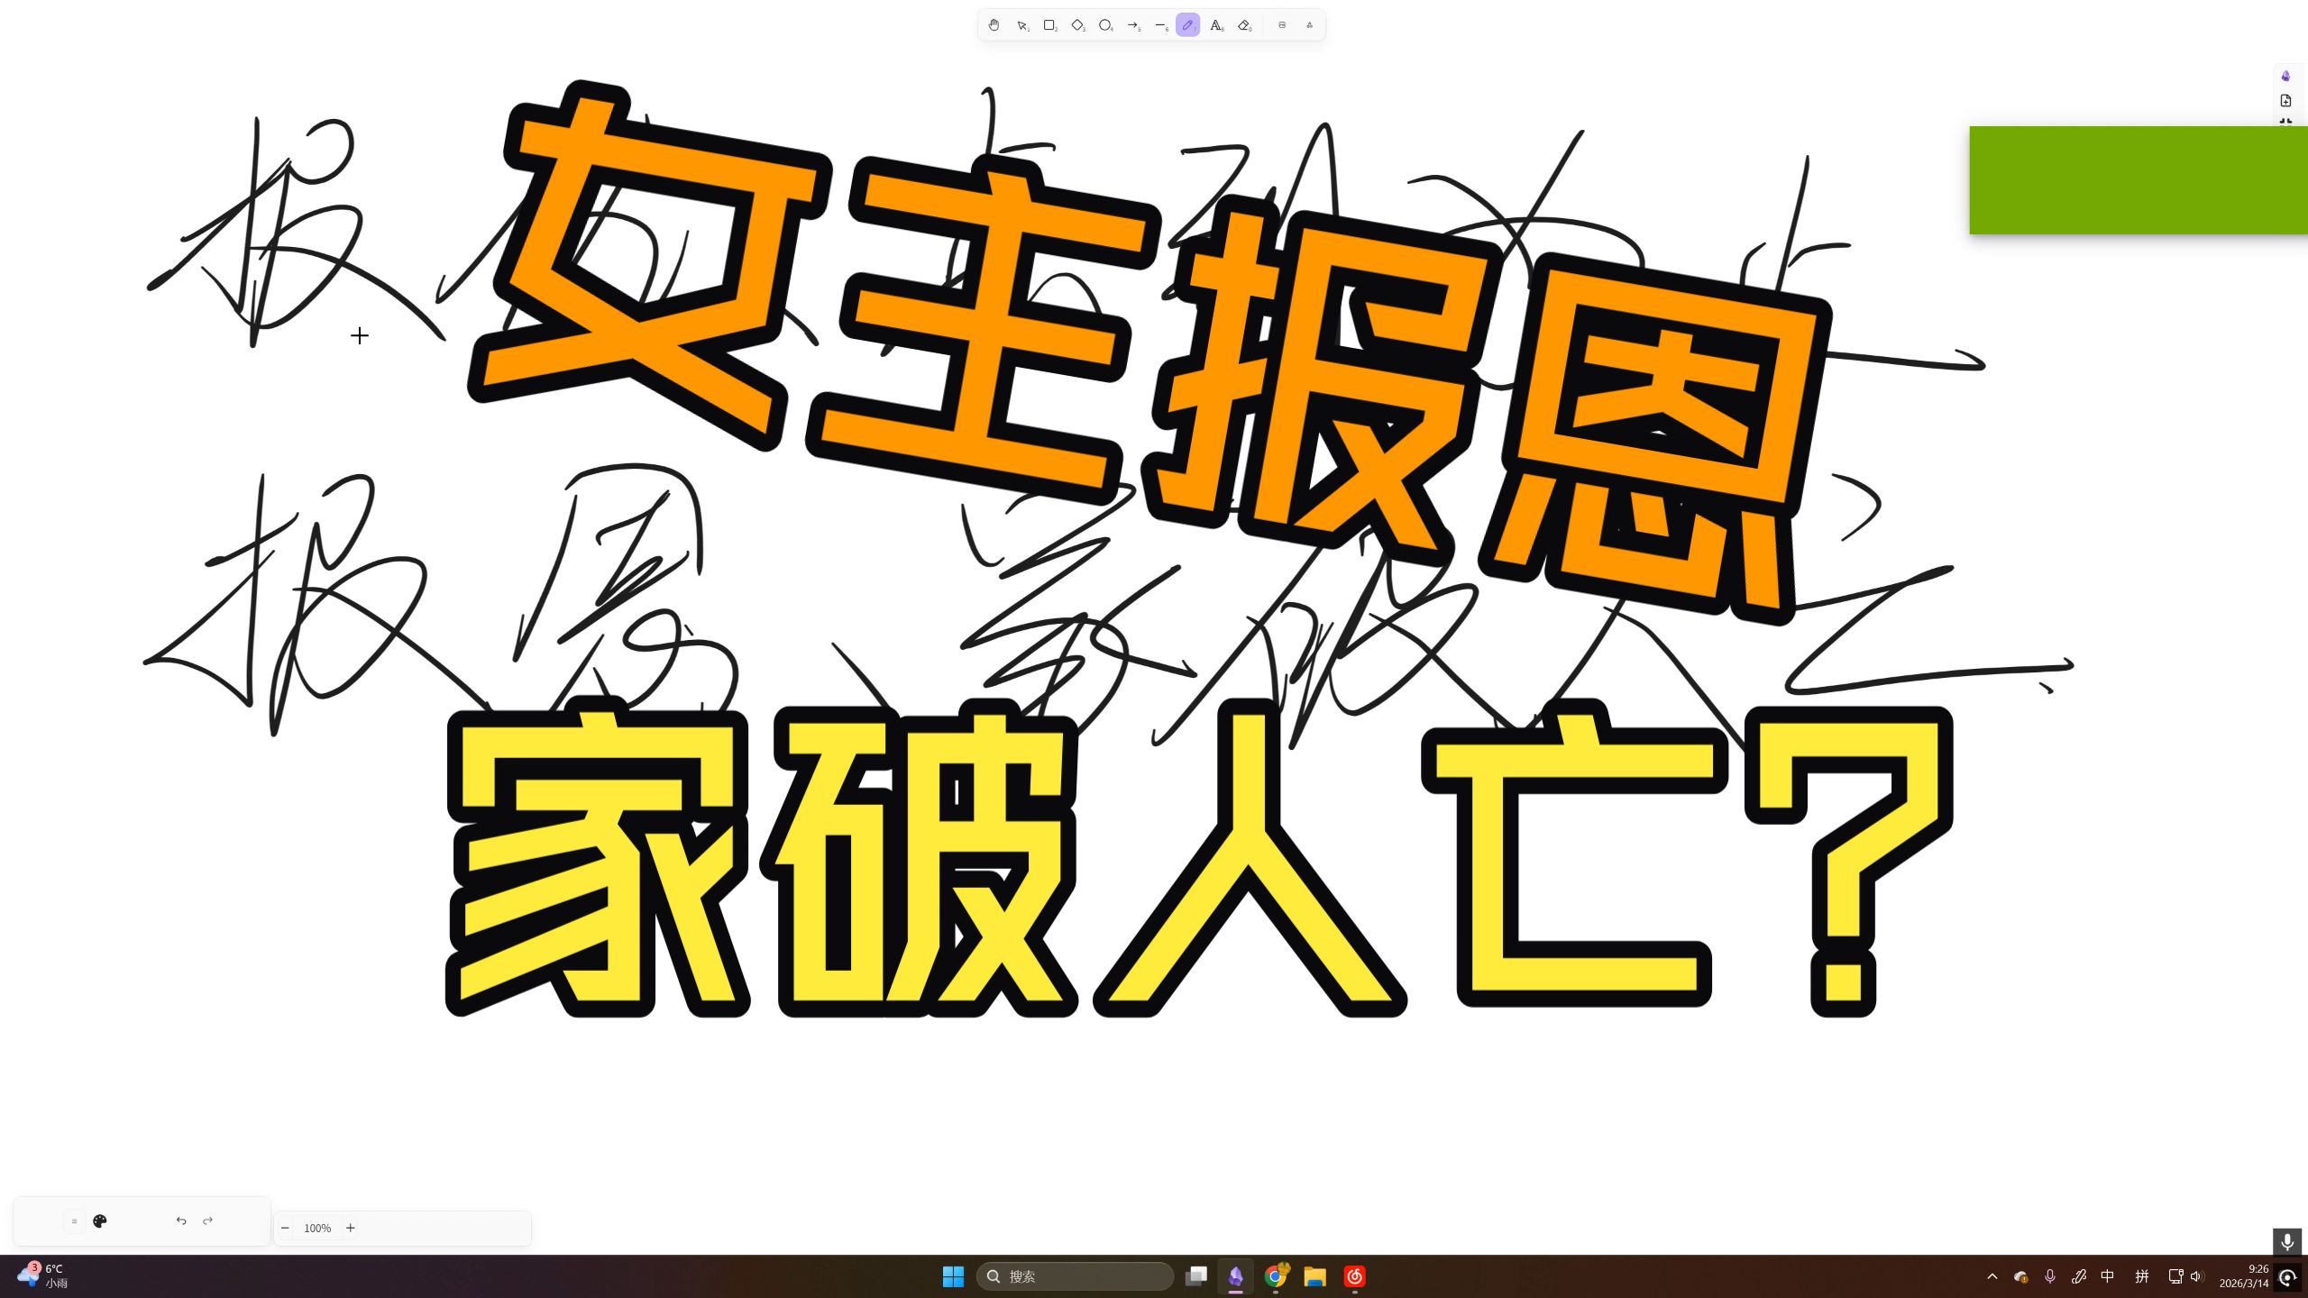Switch to the Select tool
The image size is (2308, 1298).
tap(1022, 24)
